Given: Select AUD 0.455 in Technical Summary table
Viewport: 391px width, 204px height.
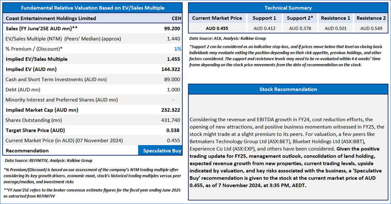Looking at the screenshot, I should [x=217, y=28].
